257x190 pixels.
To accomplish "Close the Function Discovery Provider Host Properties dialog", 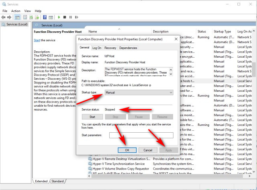I will 176,39.
